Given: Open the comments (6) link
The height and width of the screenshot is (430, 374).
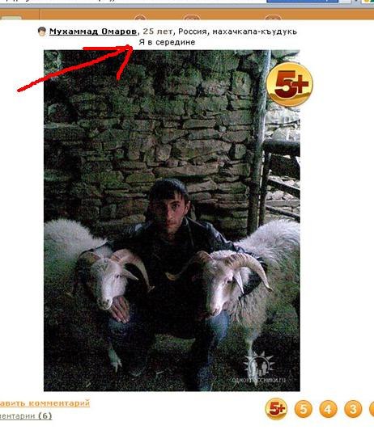Looking at the screenshot, I should click(x=26, y=416).
